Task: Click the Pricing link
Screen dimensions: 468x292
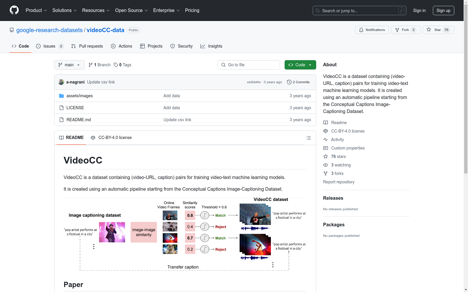Action: [x=192, y=11]
